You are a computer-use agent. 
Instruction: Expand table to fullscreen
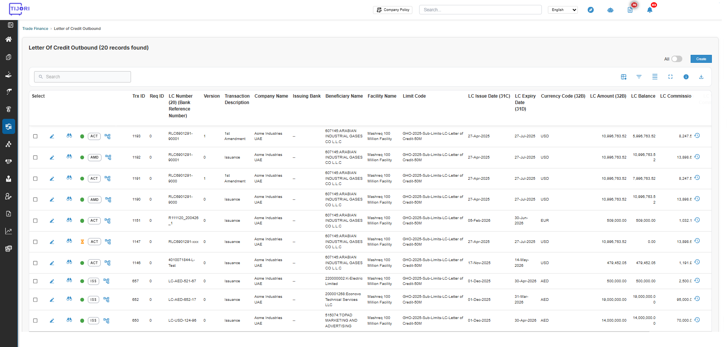click(671, 77)
